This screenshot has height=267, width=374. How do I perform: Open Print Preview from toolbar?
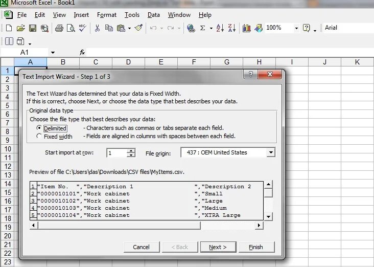(71, 28)
